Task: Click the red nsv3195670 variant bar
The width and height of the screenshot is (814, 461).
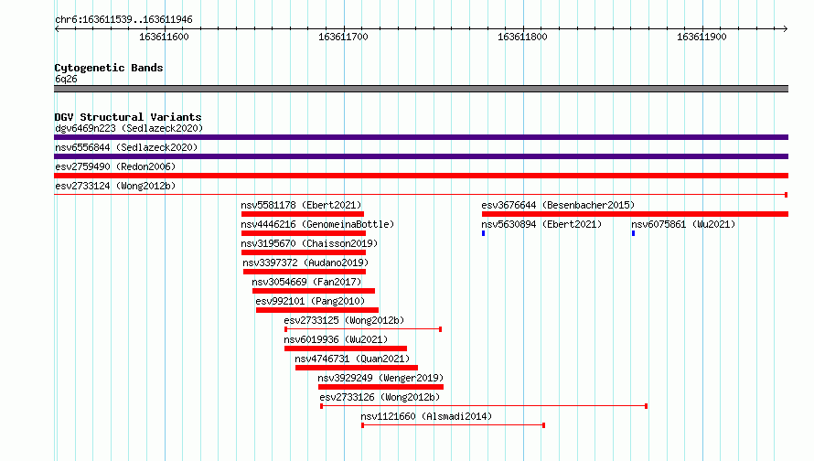Action: tap(304, 252)
